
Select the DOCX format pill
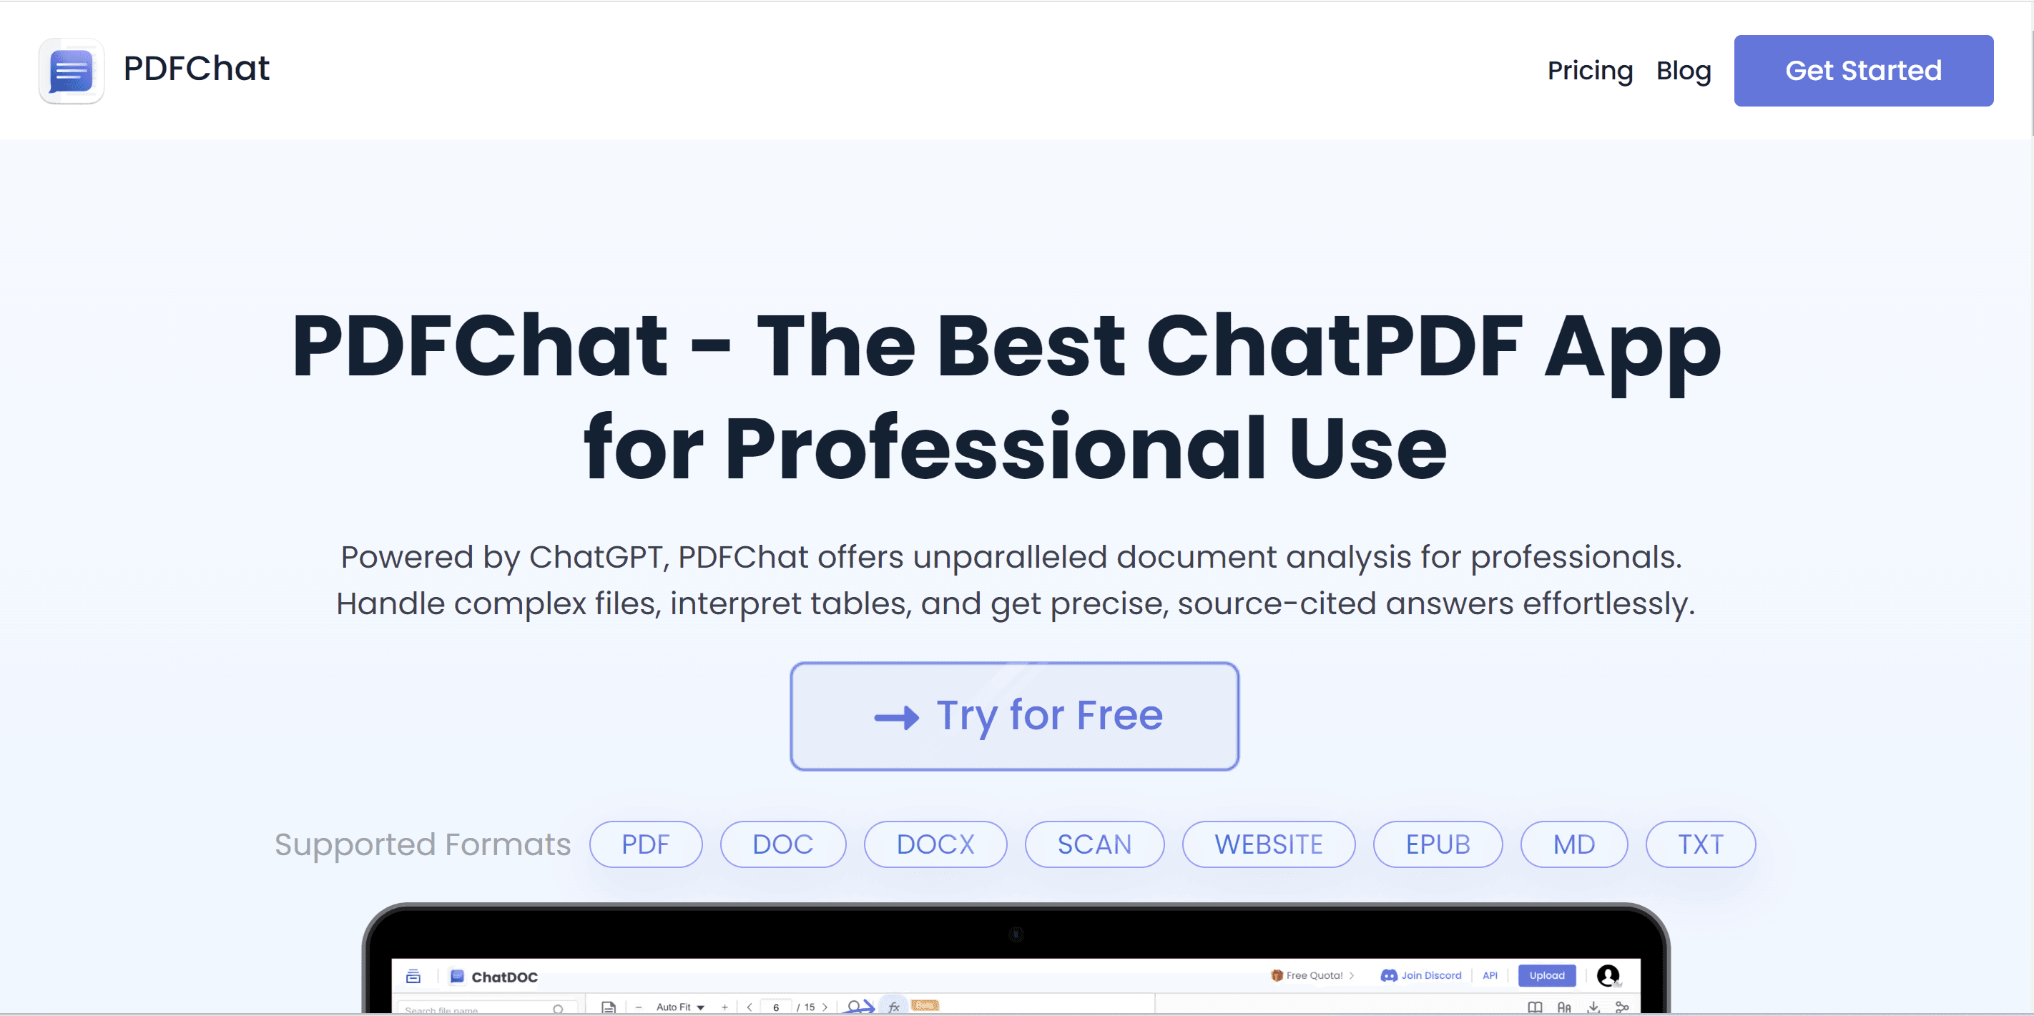pos(935,844)
